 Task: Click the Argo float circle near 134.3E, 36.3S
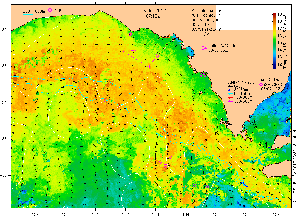coord(194,186)
